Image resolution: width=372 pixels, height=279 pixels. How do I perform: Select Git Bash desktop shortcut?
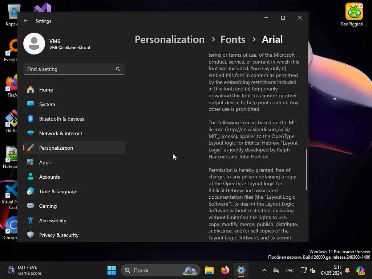click(x=11, y=121)
